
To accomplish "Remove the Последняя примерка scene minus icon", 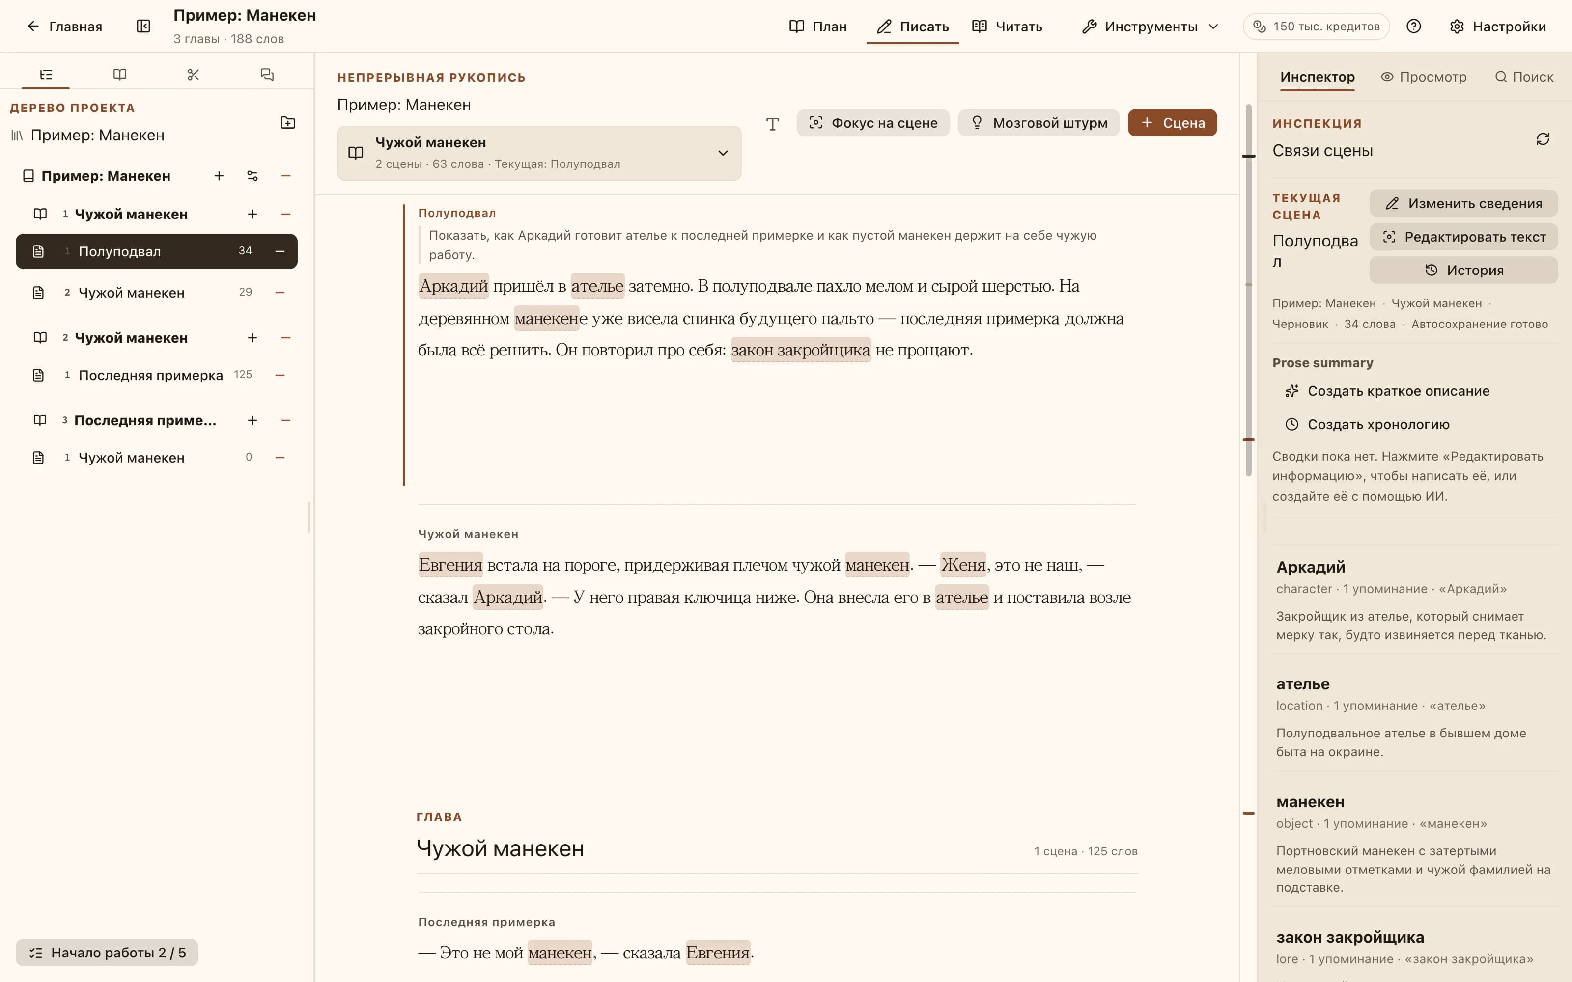I will click(x=280, y=376).
